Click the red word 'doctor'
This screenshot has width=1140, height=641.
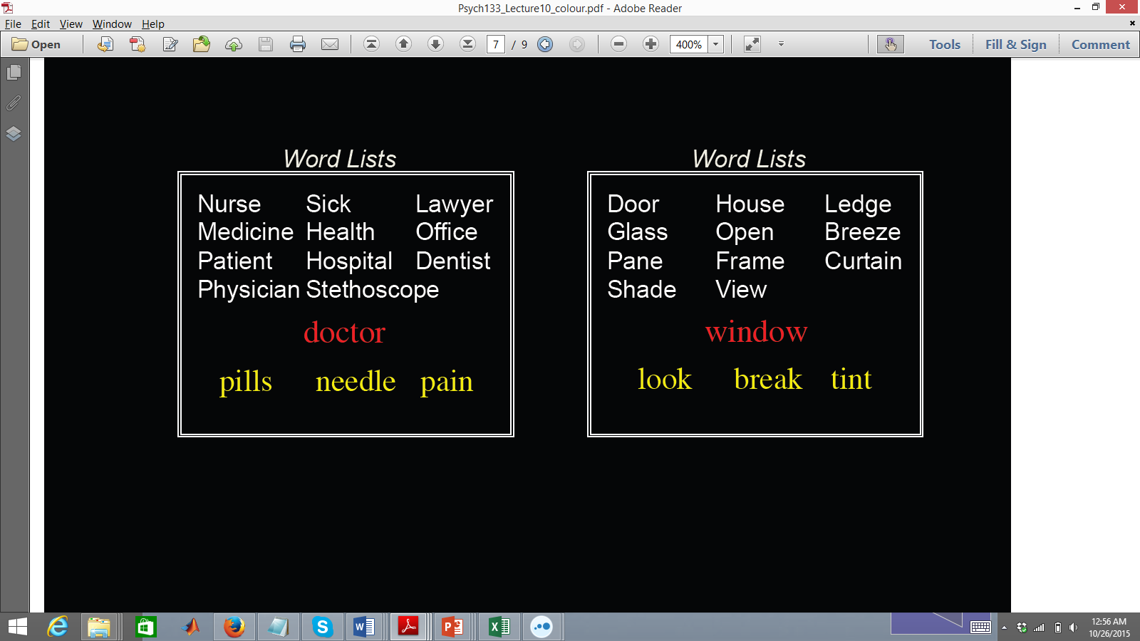(x=344, y=333)
